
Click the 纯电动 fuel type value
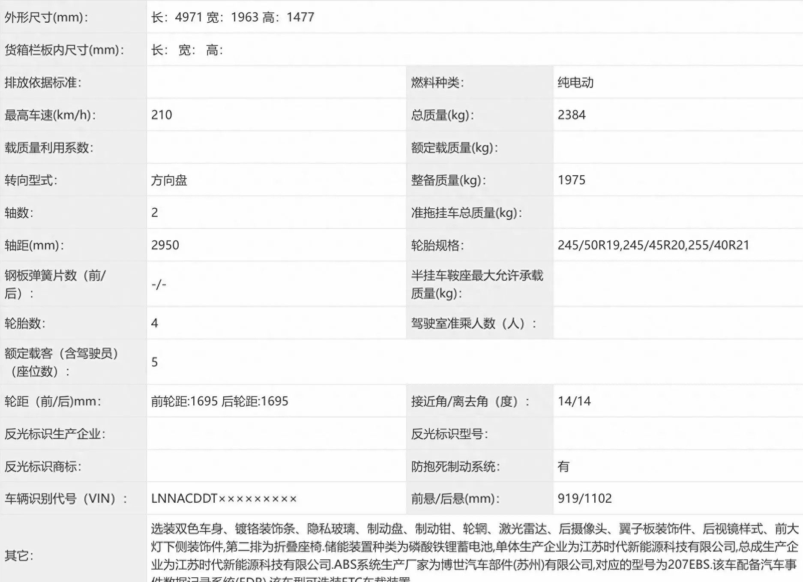pyautogui.click(x=575, y=82)
